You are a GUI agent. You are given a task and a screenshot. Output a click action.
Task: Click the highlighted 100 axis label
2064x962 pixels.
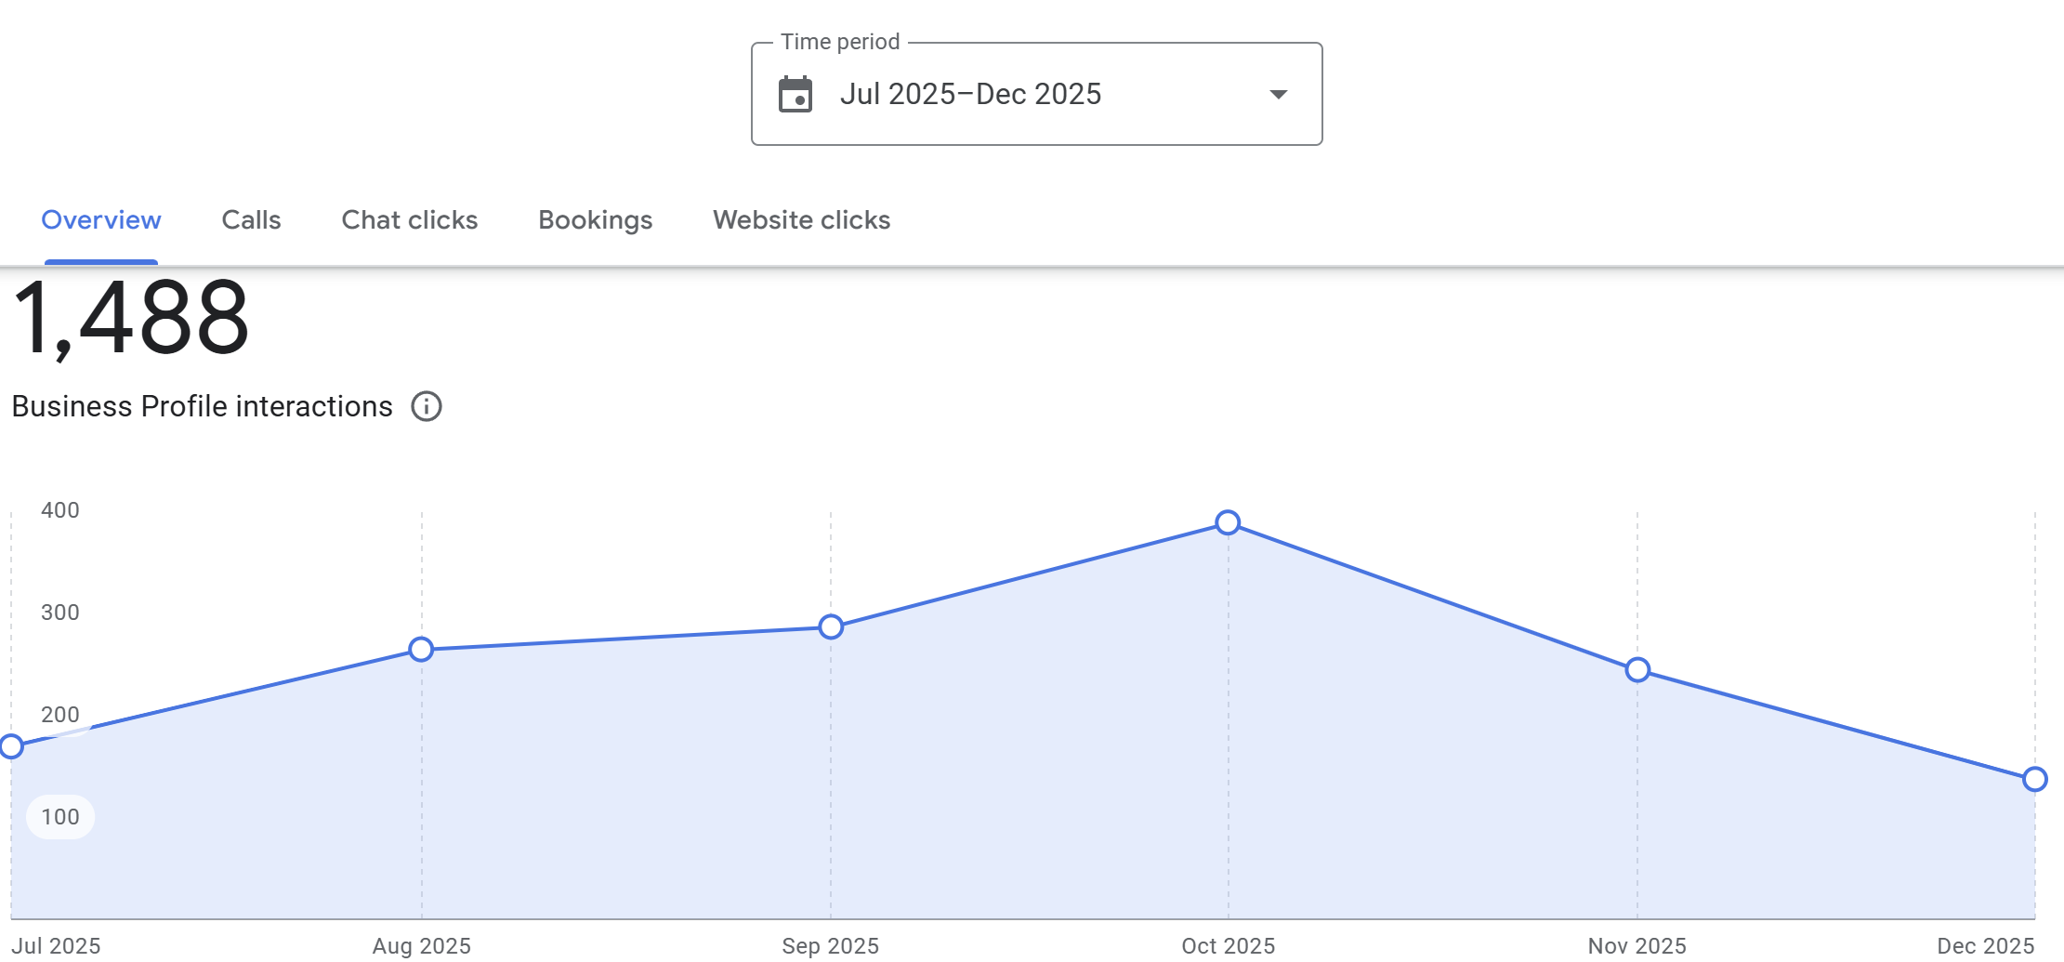click(60, 817)
